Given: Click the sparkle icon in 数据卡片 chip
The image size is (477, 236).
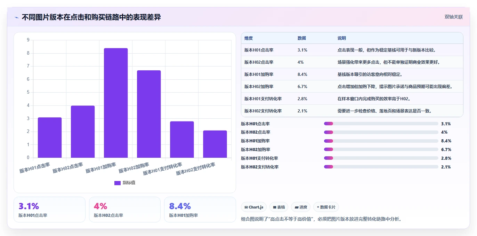Looking at the screenshot, I should pos(318,207).
